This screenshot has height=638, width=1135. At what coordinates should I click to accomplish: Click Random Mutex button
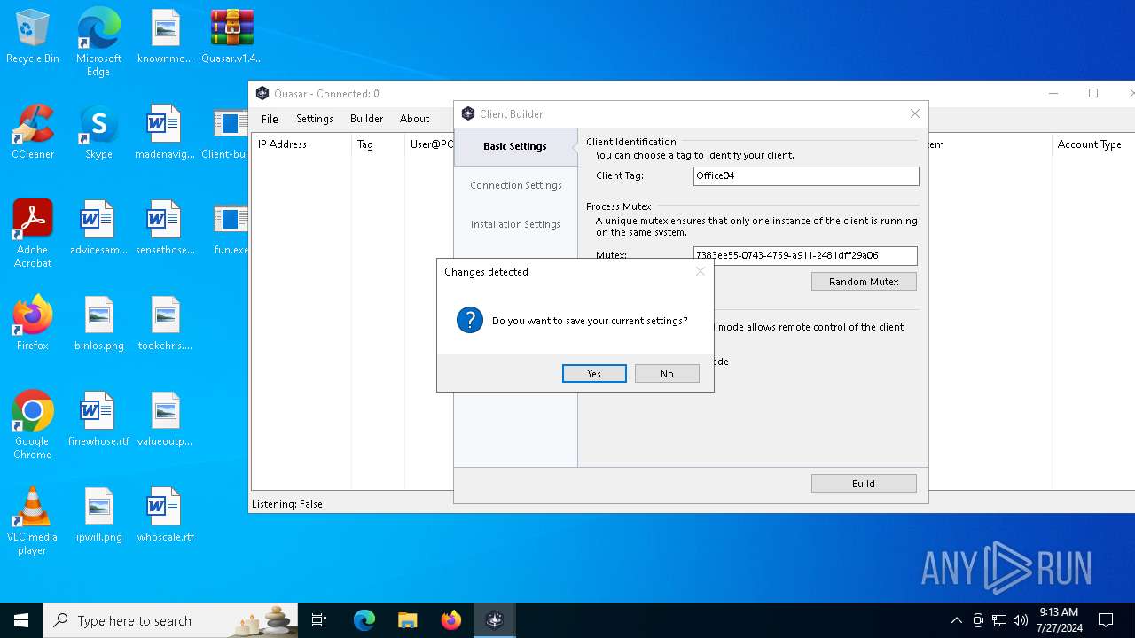[864, 282]
